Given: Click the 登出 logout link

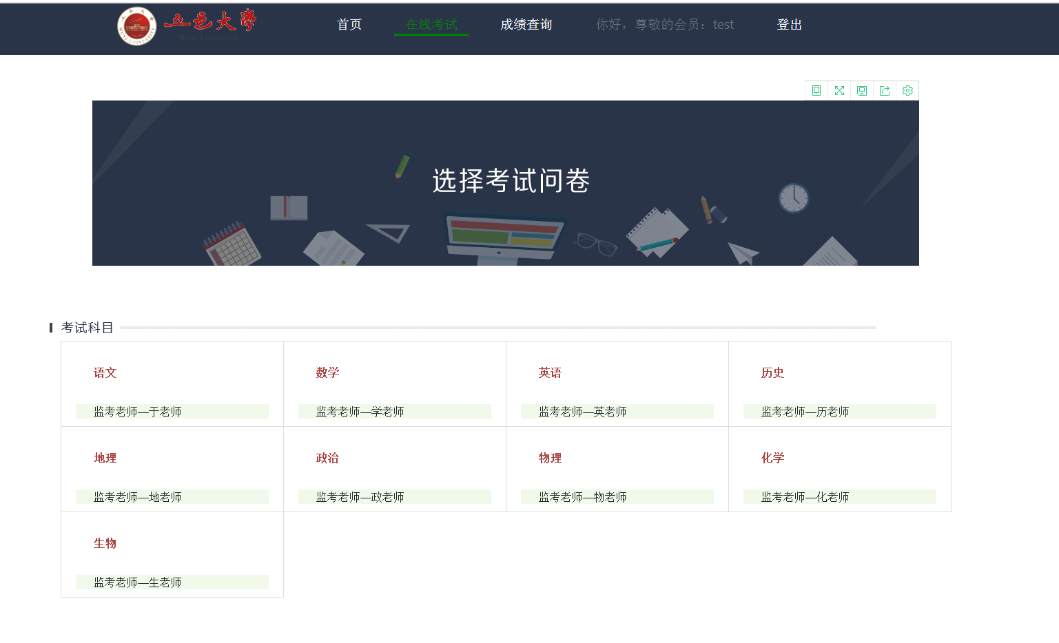Looking at the screenshot, I should click(x=790, y=25).
